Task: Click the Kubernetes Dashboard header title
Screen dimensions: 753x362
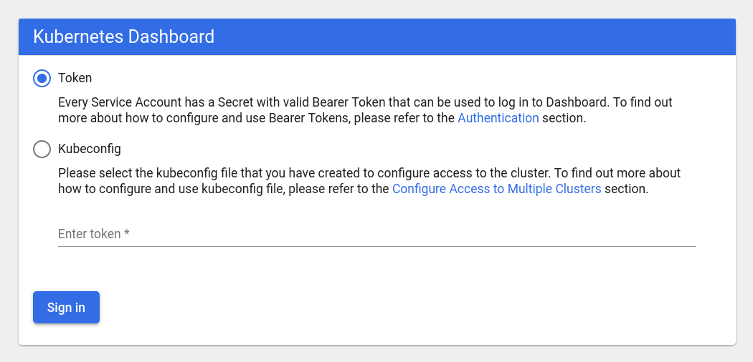Action: (124, 36)
